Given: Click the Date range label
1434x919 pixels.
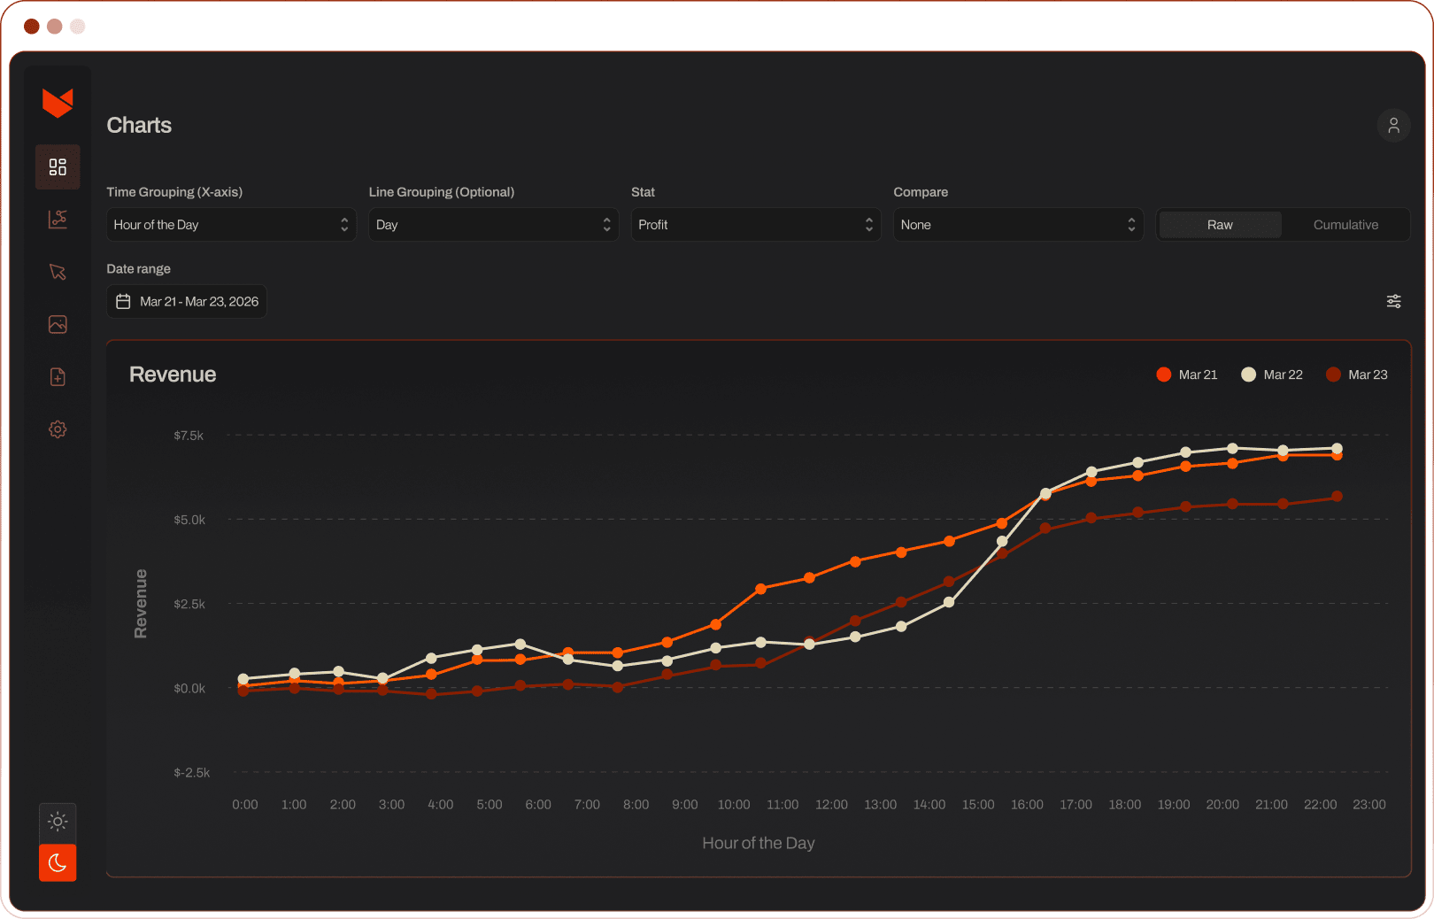Looking at the screenshot, I should coord(139,269).
